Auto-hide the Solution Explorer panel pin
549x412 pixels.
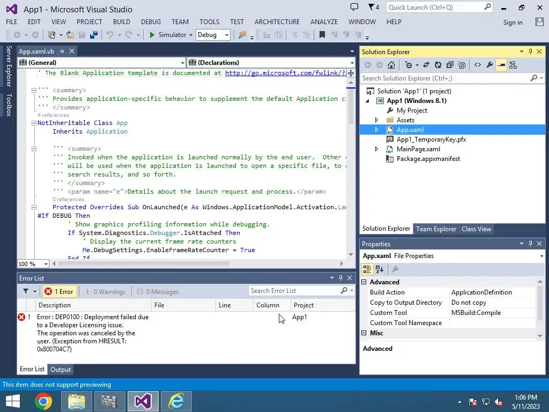(x=530, y=51)
